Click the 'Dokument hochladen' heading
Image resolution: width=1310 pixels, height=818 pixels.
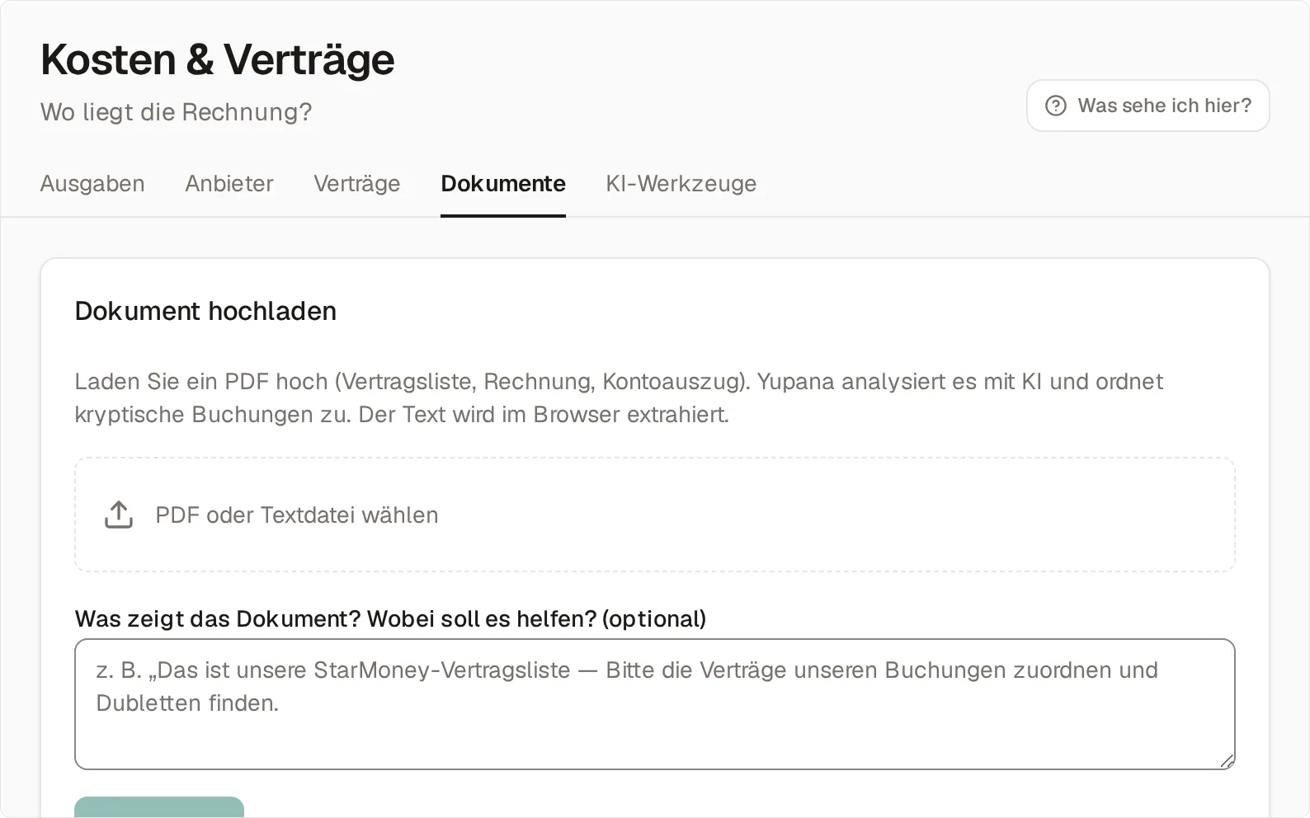pos(205,311)
